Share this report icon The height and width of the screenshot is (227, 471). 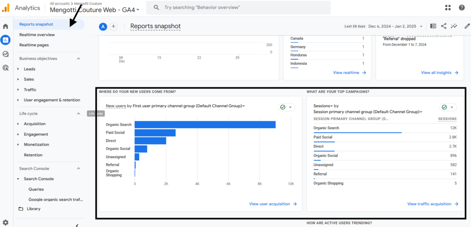[443, 26]
